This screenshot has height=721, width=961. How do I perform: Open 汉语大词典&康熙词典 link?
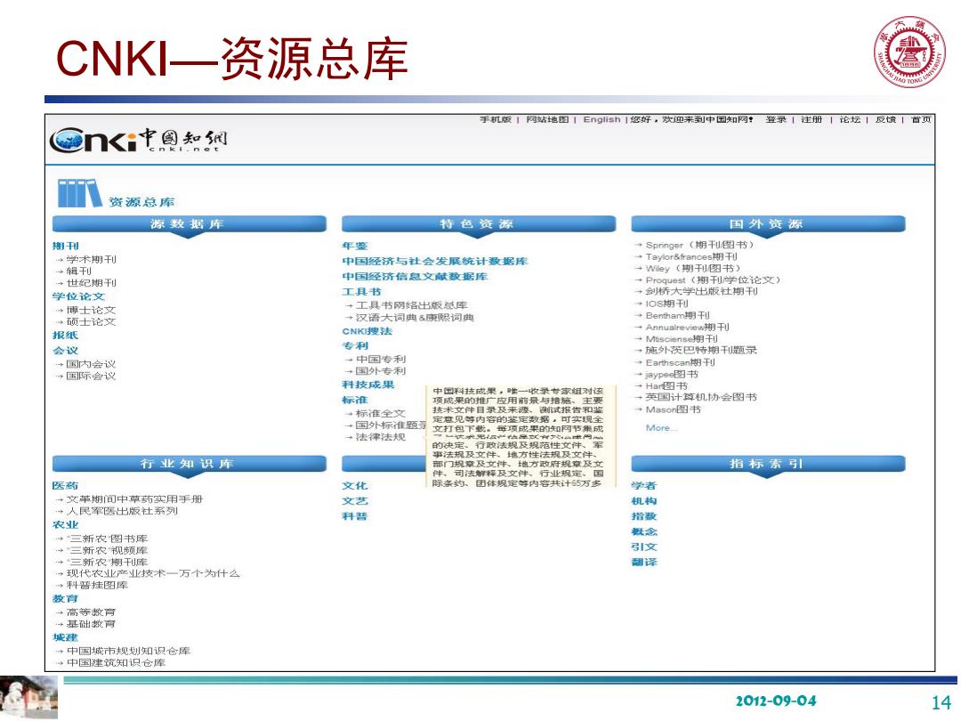click(415, 318)
